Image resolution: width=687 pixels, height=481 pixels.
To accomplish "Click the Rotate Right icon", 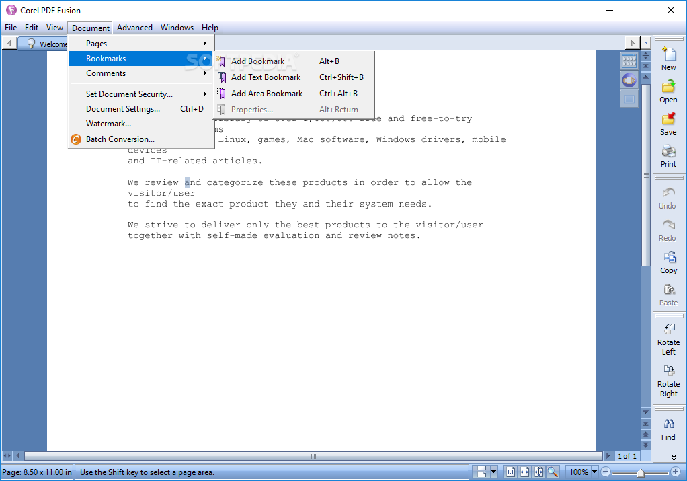I will [670, 371].
